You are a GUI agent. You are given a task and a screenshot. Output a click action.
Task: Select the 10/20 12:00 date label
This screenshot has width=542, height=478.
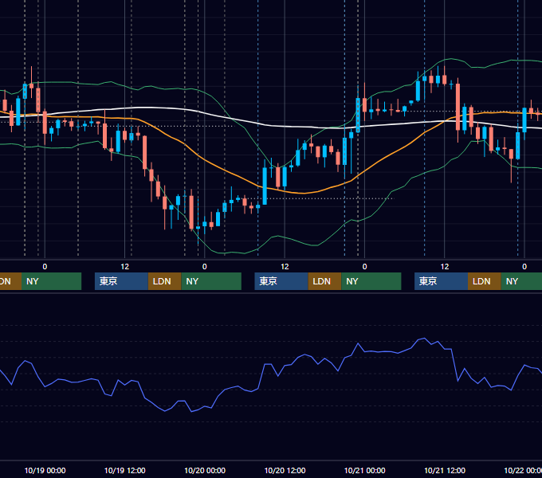point(285,470)
